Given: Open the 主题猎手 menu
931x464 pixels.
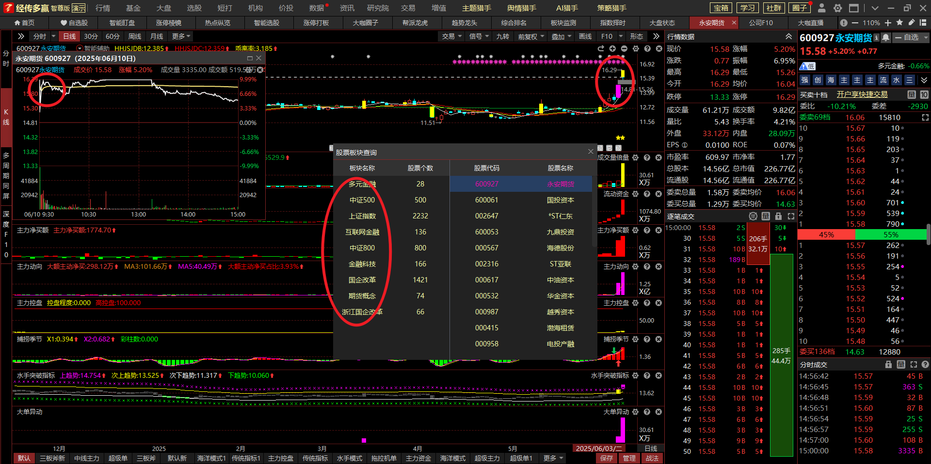Looking at the screenshot, I should tap(477, 8).
